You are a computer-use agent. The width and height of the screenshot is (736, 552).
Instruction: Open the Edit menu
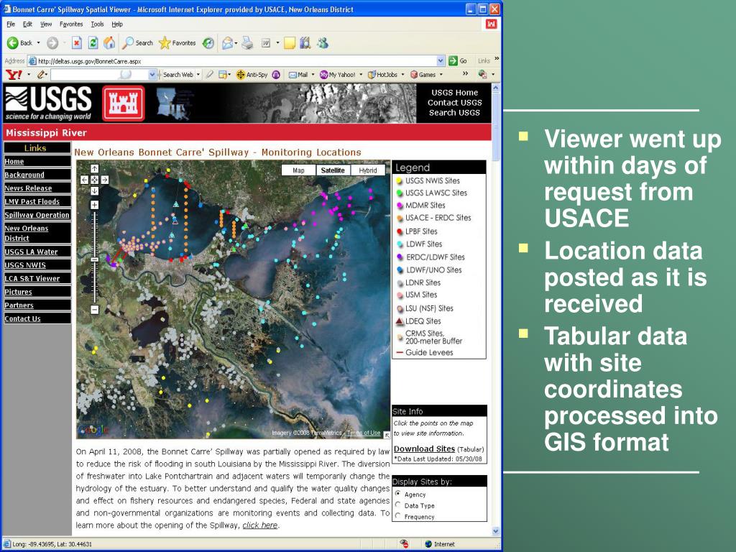click(x=28, y=24)
